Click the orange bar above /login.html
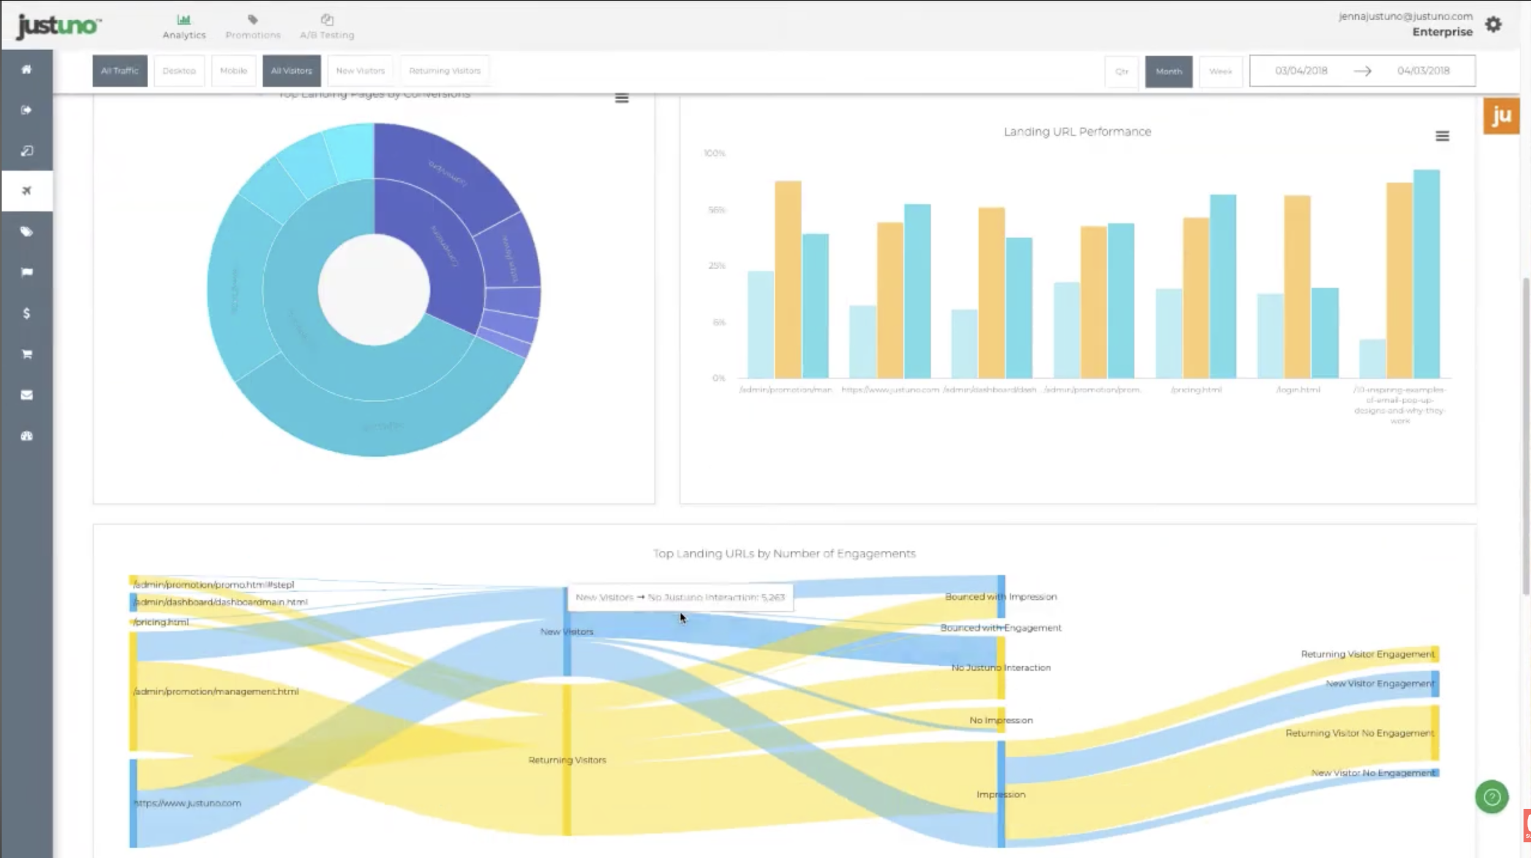Screen dimensions: 1531x858 pos(1297,286)
